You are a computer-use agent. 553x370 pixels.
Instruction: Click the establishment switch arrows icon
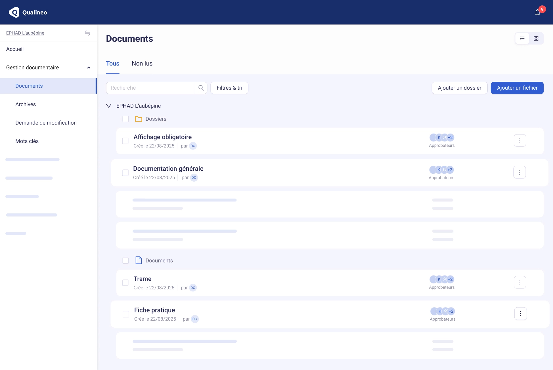pos(87,33)
